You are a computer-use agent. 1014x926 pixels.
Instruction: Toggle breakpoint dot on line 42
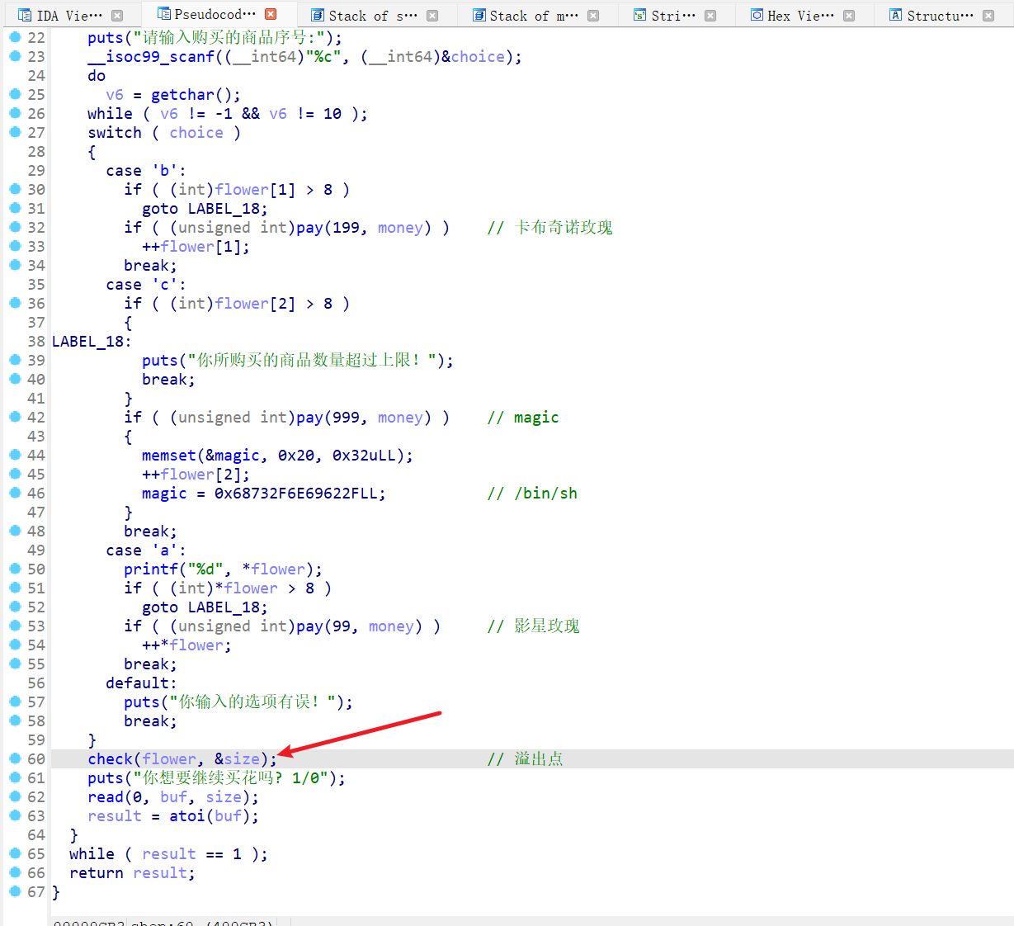click(15, 417)
